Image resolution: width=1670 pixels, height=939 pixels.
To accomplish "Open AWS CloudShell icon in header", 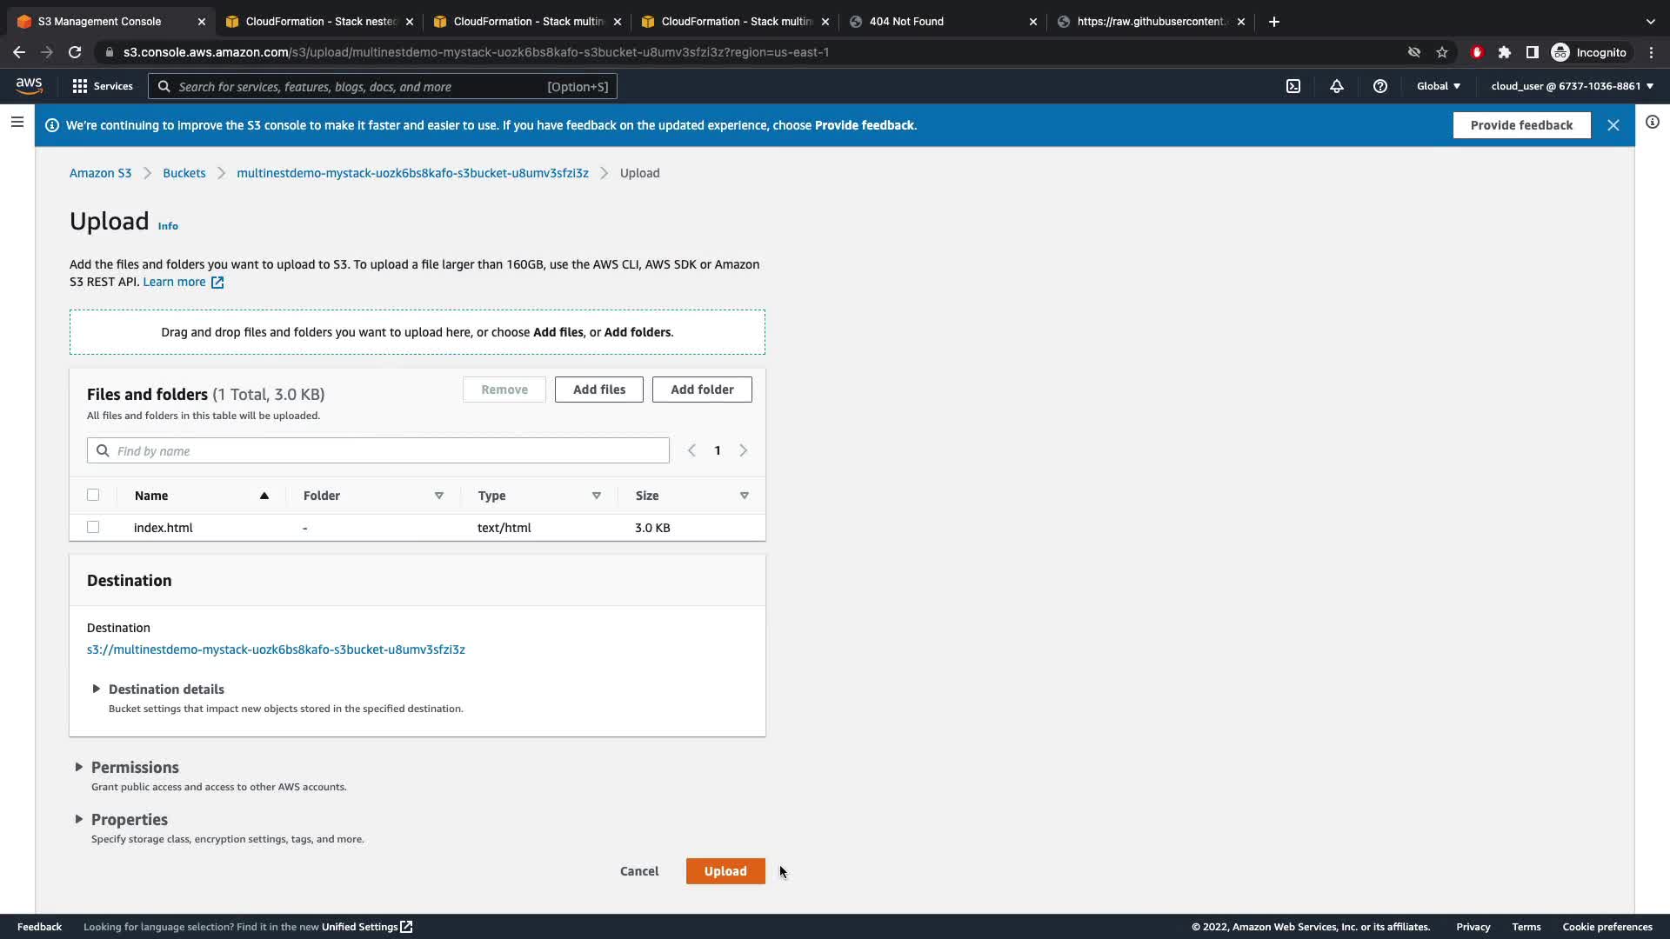I will [x=1293, y=86].
